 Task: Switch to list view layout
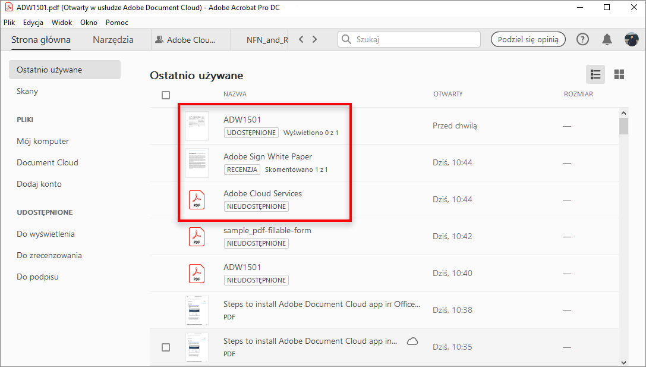pos(595,74)
